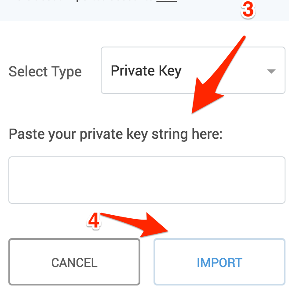Click the 'Private Key' selected value text
This screenshot has height=289, width=289.
pos(146,71)
